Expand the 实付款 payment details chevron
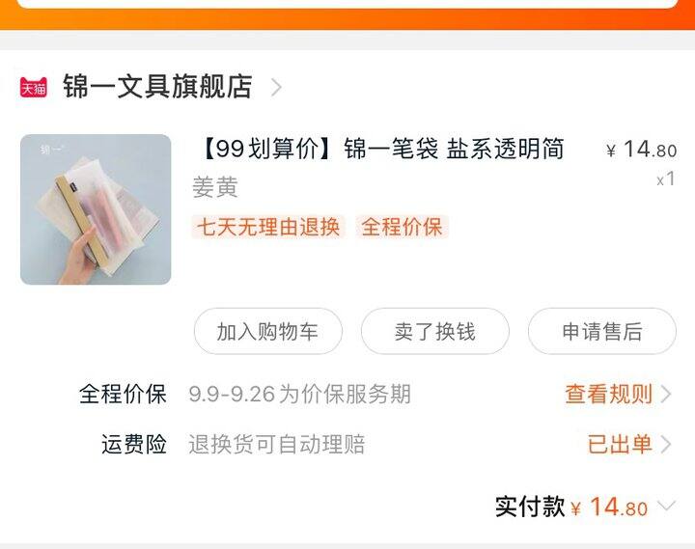This screenshot has height=549, width=695. [x=666, y=506]
